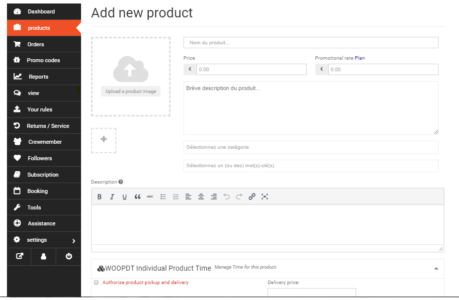459x300 pixels.
Task: Open the view menu item
Action: coord(44,93)
